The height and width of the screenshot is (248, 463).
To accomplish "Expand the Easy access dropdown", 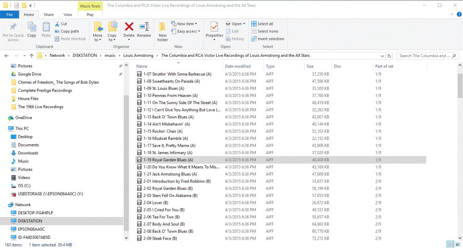I will tap(186, 31).
